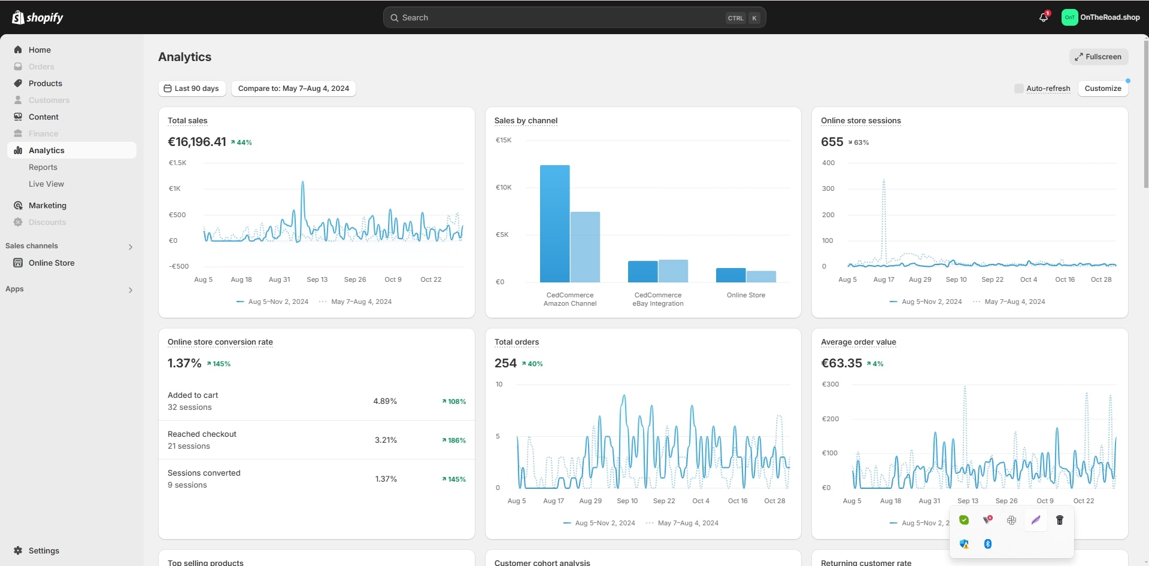Viewport: 1149px width, 566px height.
Task: Enter Fullscreen mode
Action: pyautogui.click(x=1098, y=57)
